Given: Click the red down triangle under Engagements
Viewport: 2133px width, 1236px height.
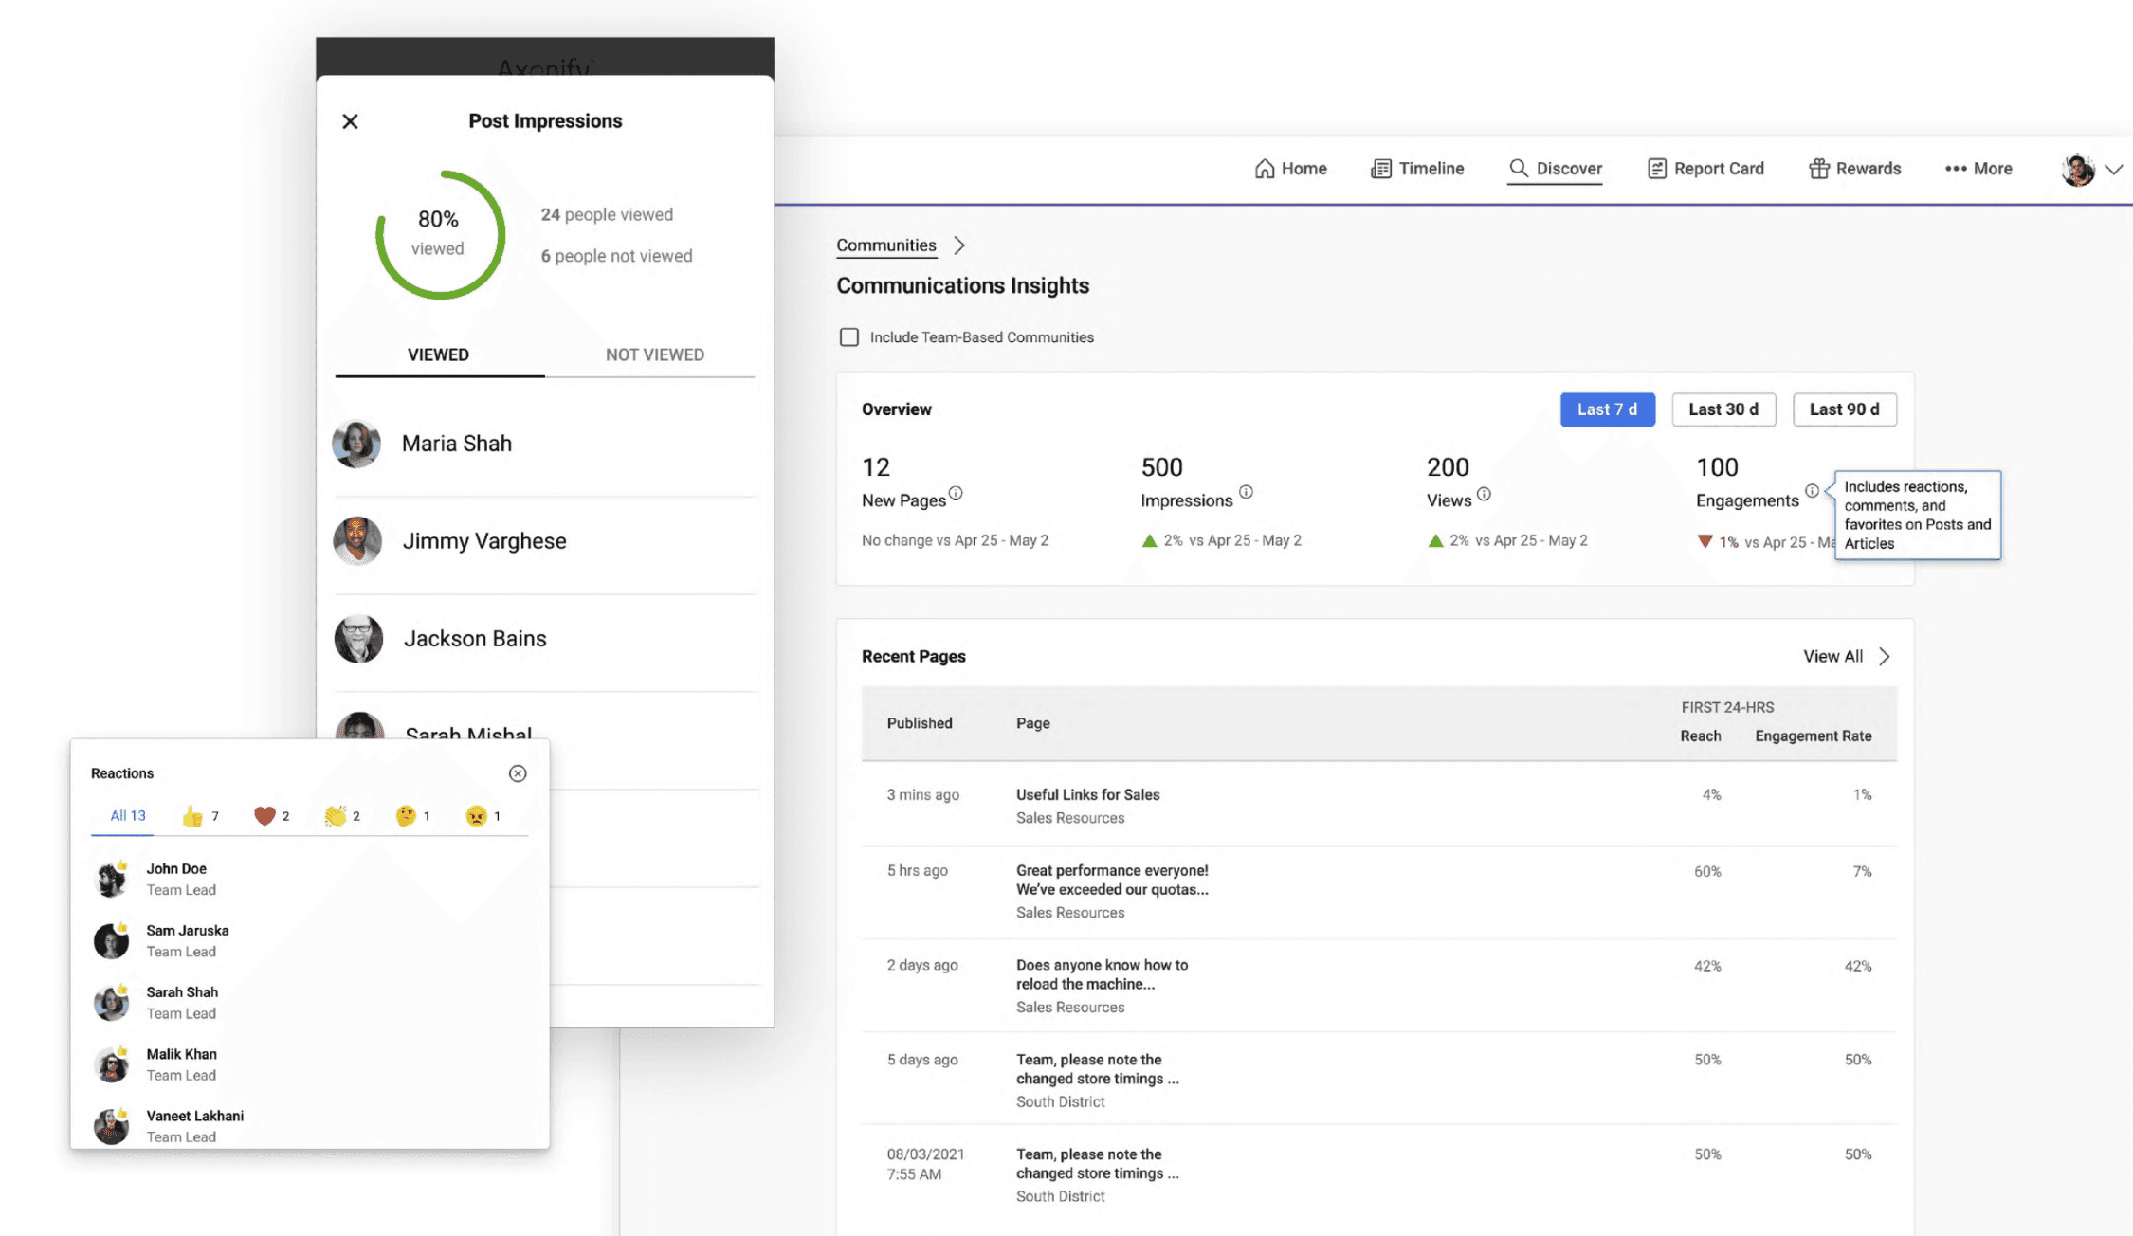Looking at the screenshot, I should pyautogui.click(x=1705, y=542).
